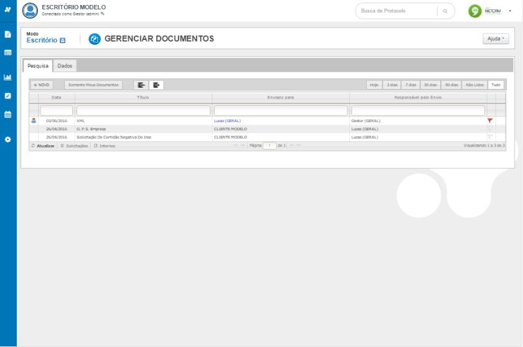Screen dimensions: 523x347
Task: Click the + NOVO button
Action: click(x=42, y=85)
